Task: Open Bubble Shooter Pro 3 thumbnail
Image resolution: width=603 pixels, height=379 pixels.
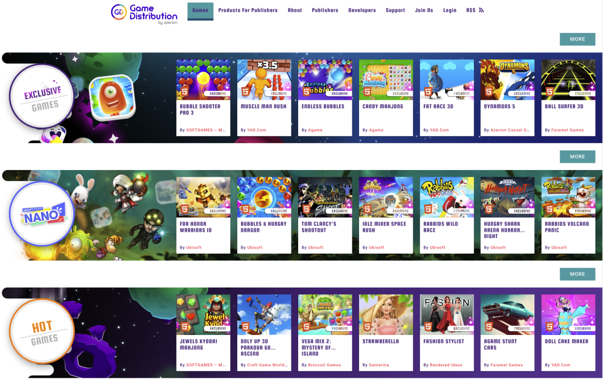Action: pos(203,80)
